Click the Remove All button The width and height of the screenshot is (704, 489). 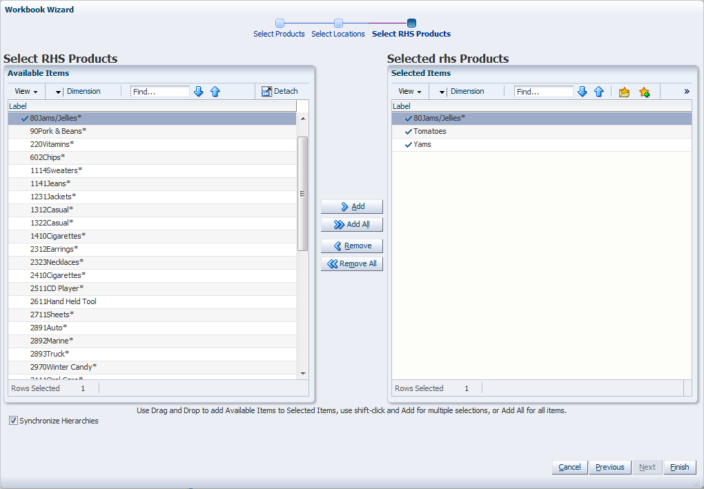[x=352, y=263]
